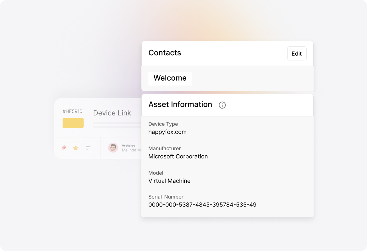367x251 pixels.
Task: Click the Device Link ticket title
Action: click(112, 113)
